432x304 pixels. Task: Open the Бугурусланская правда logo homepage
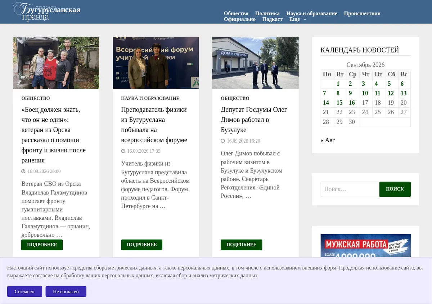click(x=47, y=12)
